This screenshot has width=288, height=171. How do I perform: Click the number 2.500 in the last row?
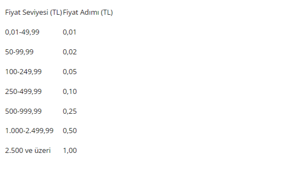click(13, 150)
